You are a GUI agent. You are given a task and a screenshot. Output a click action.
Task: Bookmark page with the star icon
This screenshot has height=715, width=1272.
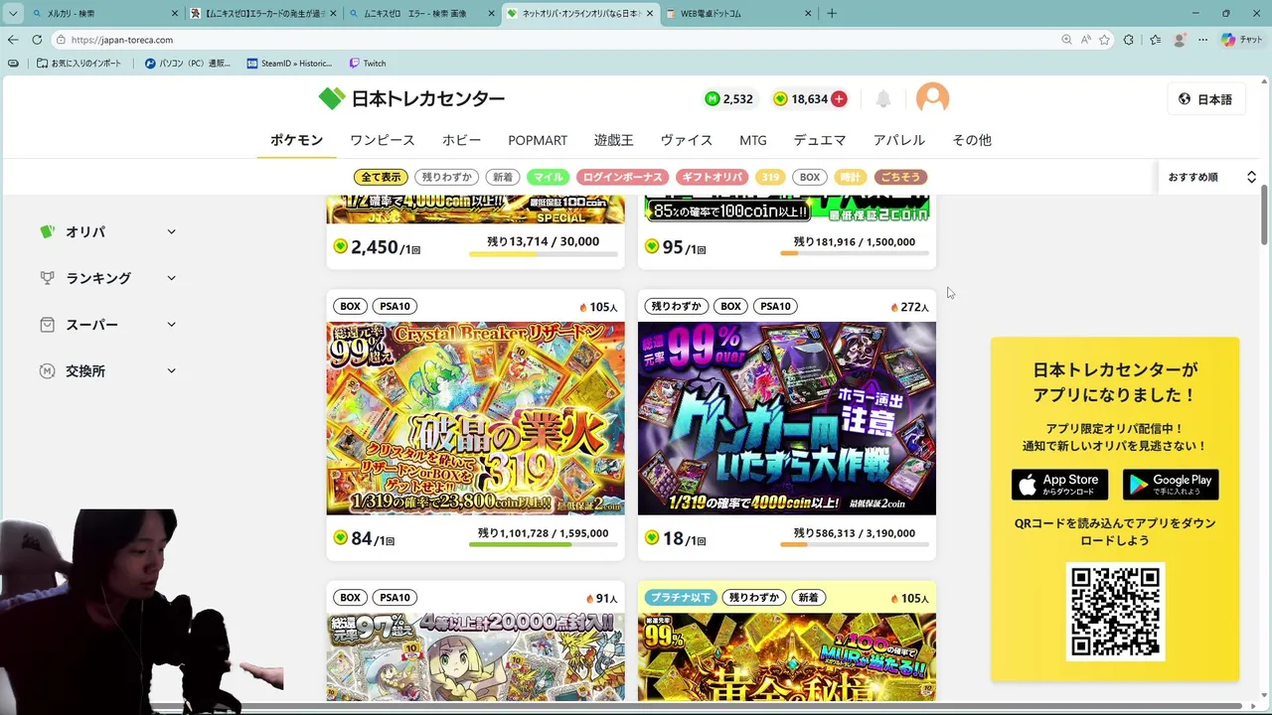tap(1104, 40)
